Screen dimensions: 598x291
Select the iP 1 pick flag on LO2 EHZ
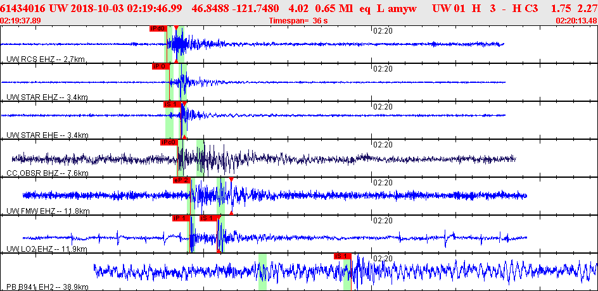pos(181,218)
